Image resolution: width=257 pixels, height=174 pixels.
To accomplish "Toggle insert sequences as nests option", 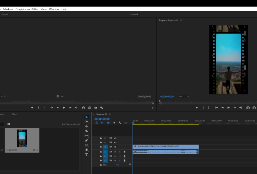I will [x=96, y=123].
